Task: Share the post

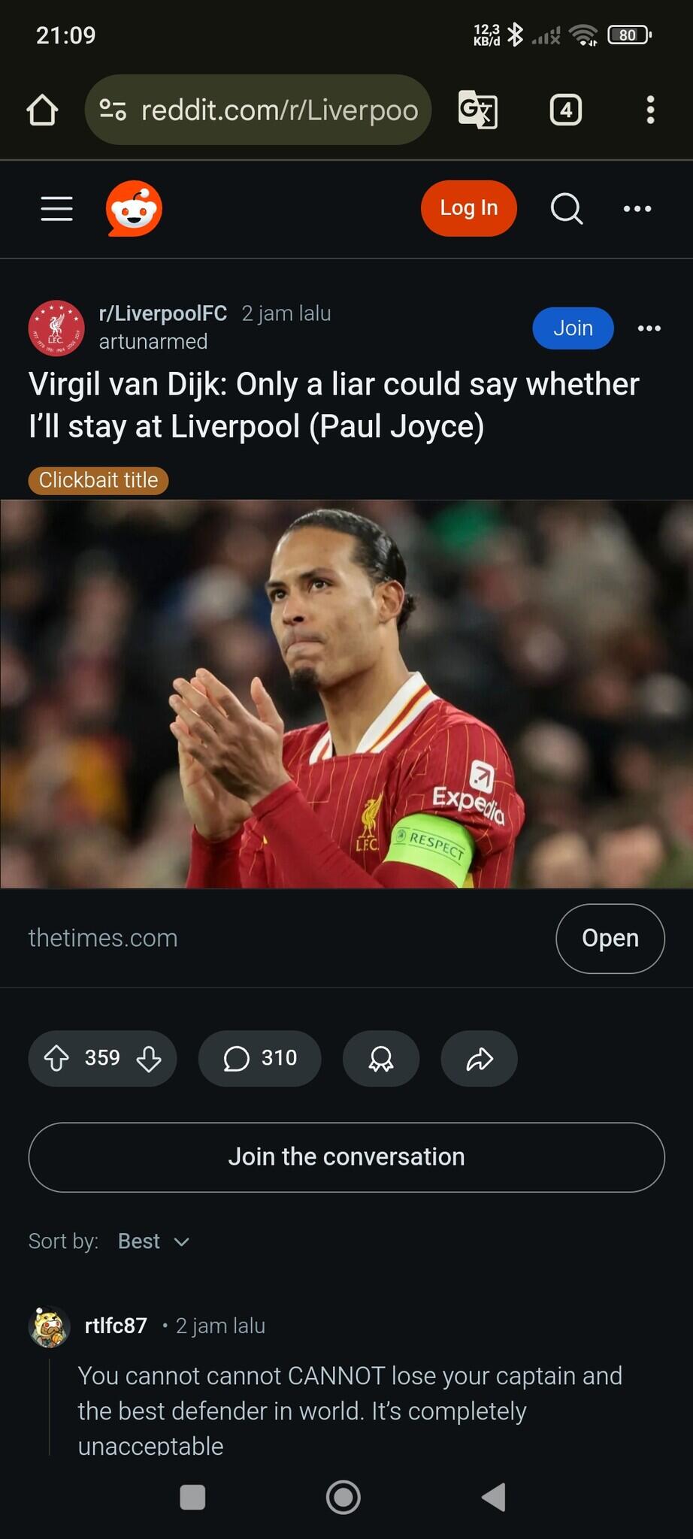Action: click(x=479, y=1058)
